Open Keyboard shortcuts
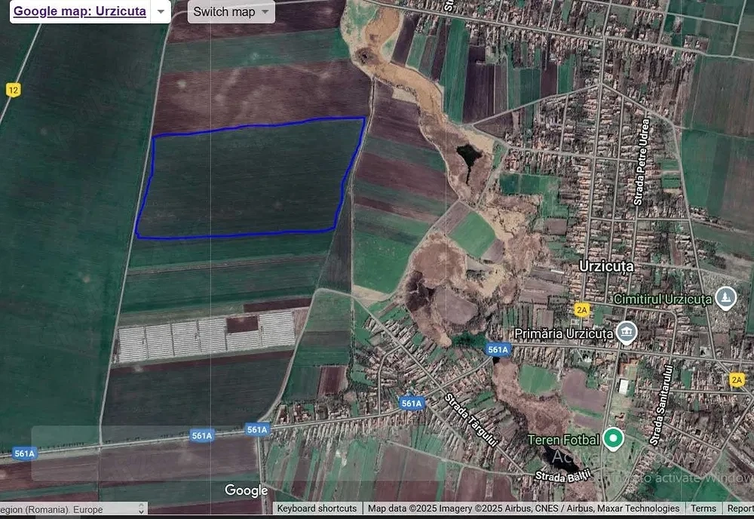 317,508
